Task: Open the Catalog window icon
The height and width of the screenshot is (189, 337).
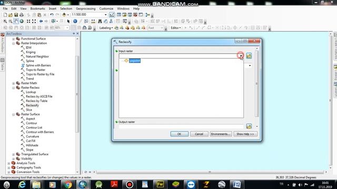Action: (124, 15)
